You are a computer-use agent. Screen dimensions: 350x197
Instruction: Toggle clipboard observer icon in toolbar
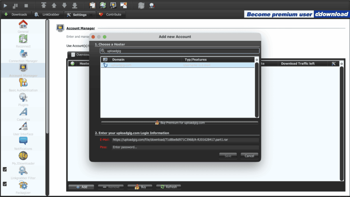click(x=92, y=5)
